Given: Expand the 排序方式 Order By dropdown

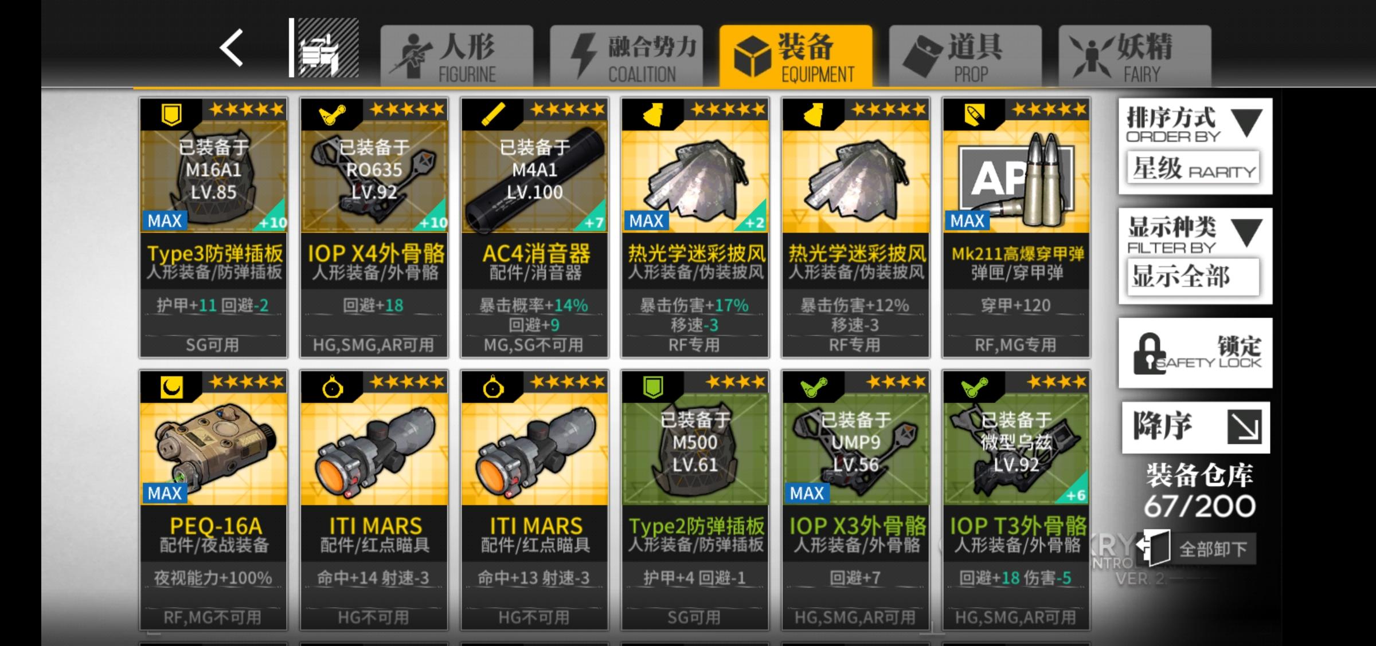Looking at the screenshot, I should 1195,123.
